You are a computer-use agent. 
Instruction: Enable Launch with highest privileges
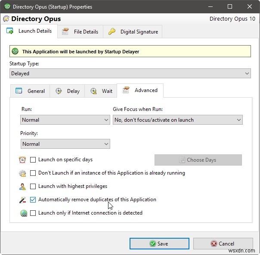click(x=33, y=186)
